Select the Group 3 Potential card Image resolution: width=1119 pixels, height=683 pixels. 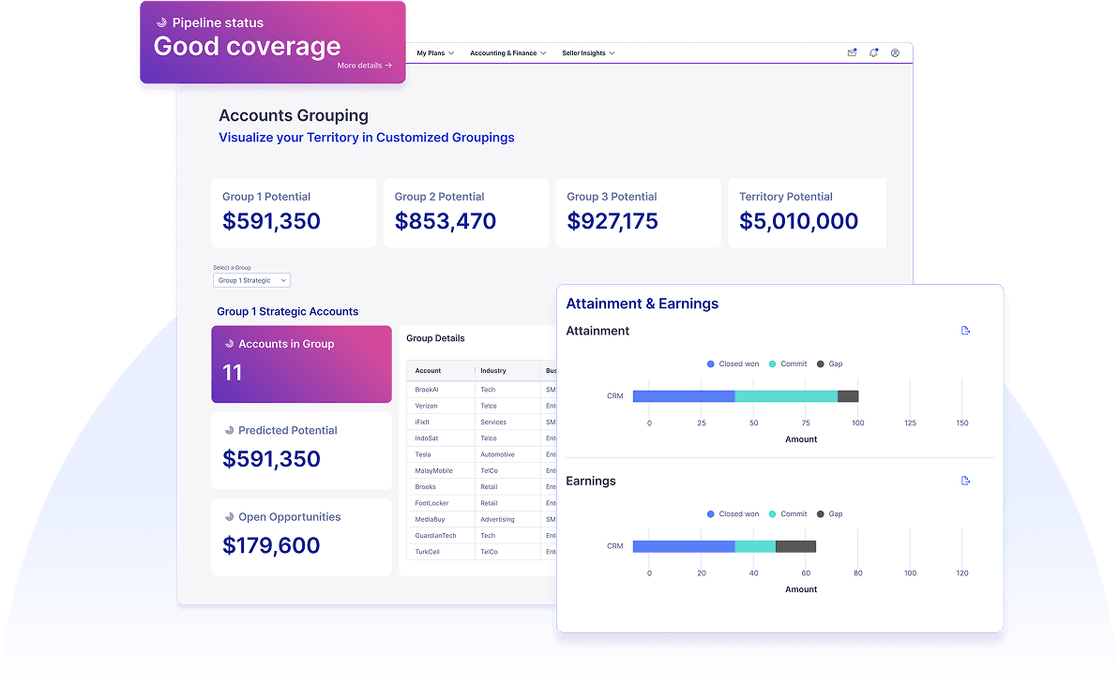click(x=638, y=214)
